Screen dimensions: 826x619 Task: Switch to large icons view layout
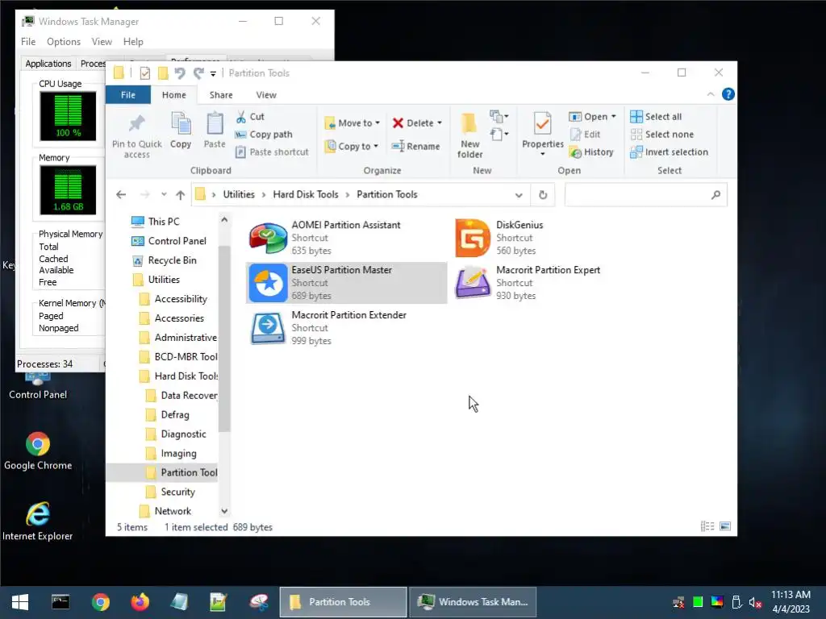click(725, 526)
